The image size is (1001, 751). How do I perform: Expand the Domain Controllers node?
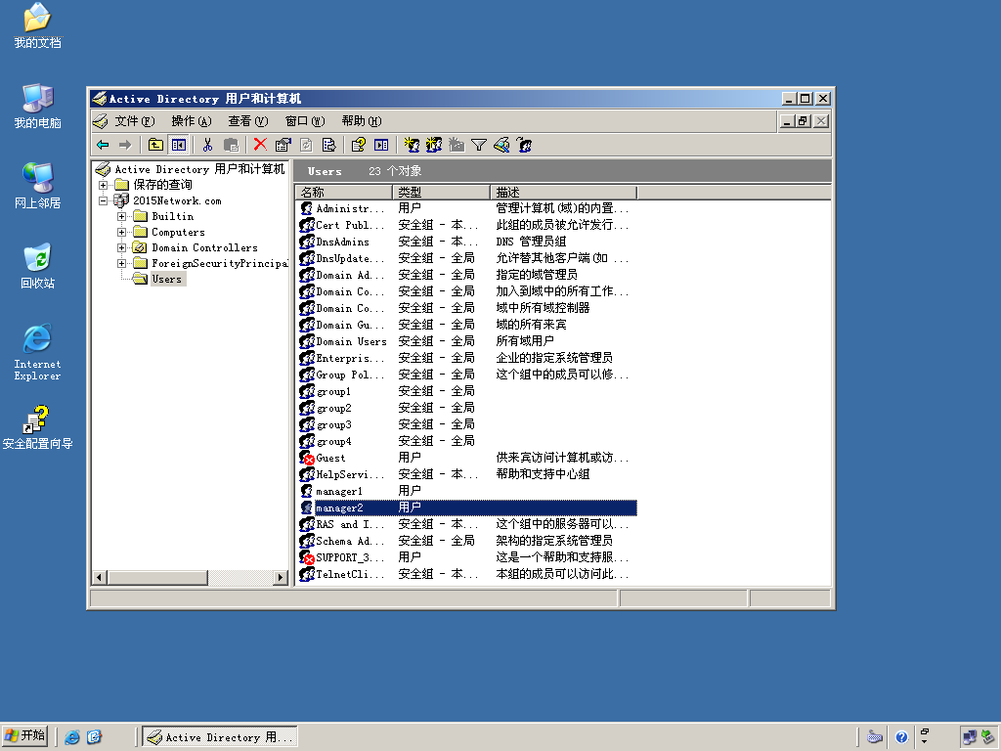(x=121, y=247)
